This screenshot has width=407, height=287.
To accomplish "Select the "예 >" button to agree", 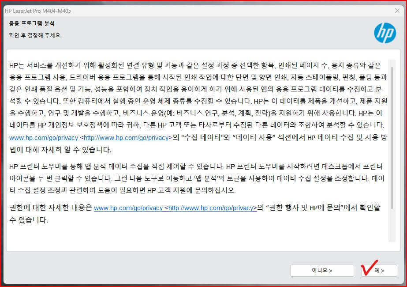I will (x=378, y=271).
